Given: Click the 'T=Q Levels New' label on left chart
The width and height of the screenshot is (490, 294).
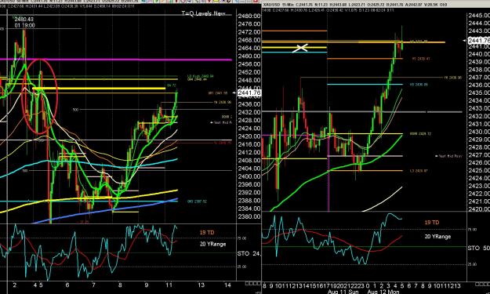Looking at the screenshot, I should click(x=203, y=13).
